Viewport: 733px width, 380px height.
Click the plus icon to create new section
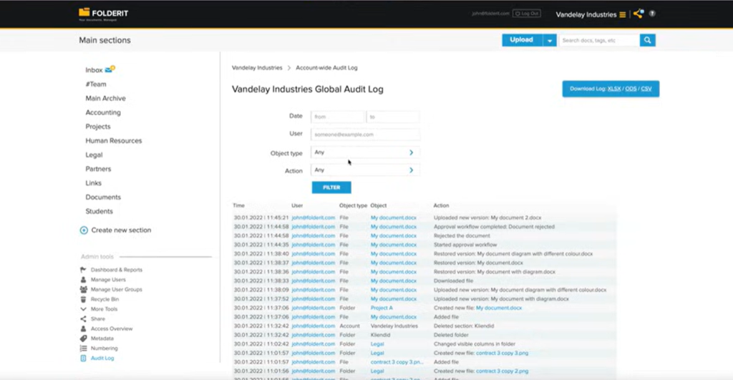click(x=84, y=230)
